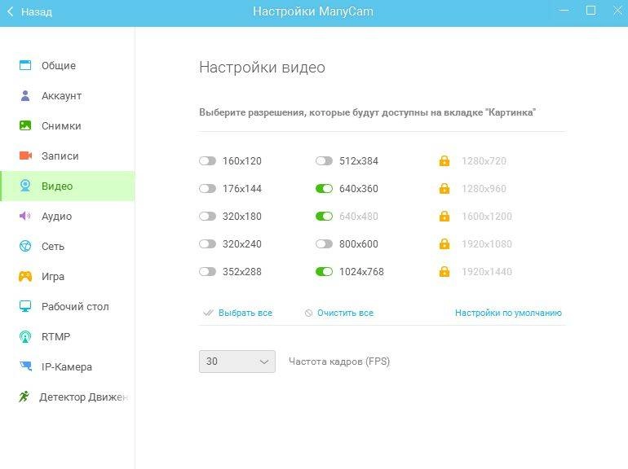Screen dimensions: 628x469
Task: Turn on the 320x240 resolution switch
Action: (x=207, y=244)
